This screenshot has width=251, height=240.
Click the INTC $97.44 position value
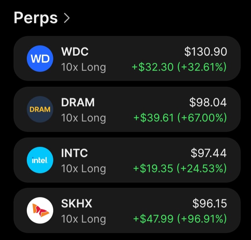[209, 153]
